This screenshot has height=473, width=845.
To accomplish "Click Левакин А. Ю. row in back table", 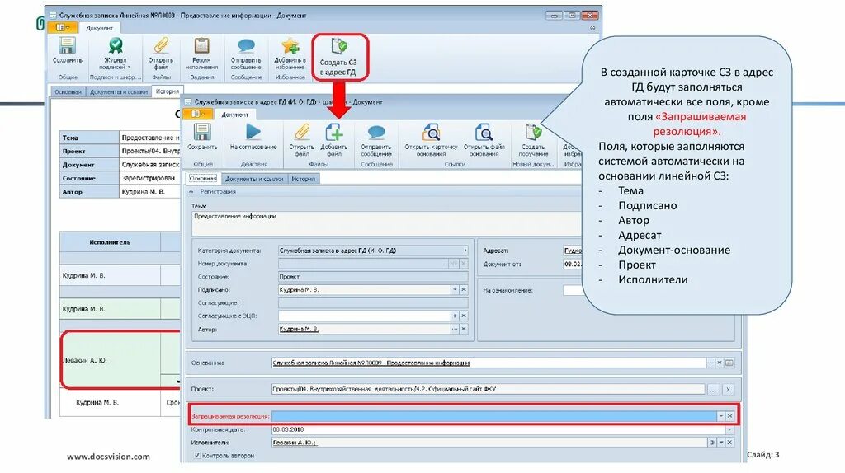I will pos(120,360).
